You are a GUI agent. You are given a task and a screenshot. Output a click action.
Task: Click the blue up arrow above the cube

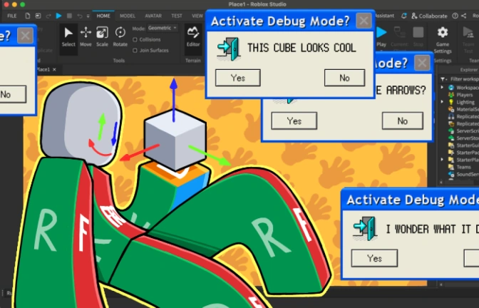click(173, 99)
